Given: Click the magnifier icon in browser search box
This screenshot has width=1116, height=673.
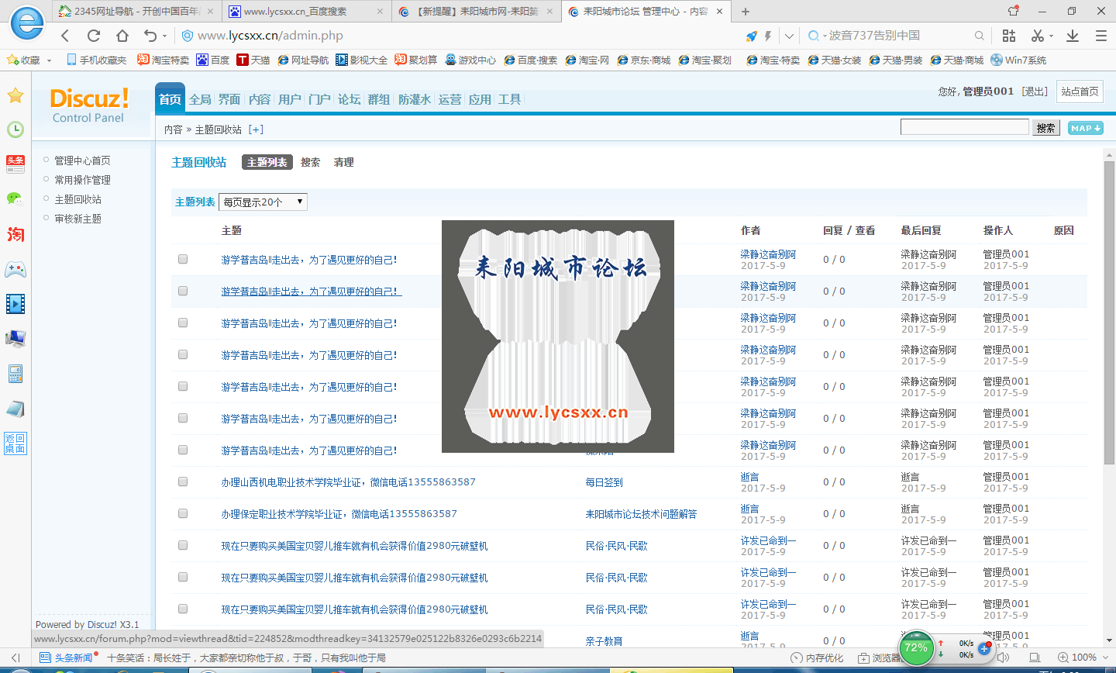Looking at the screenshot, I should [x=980, y=36].
